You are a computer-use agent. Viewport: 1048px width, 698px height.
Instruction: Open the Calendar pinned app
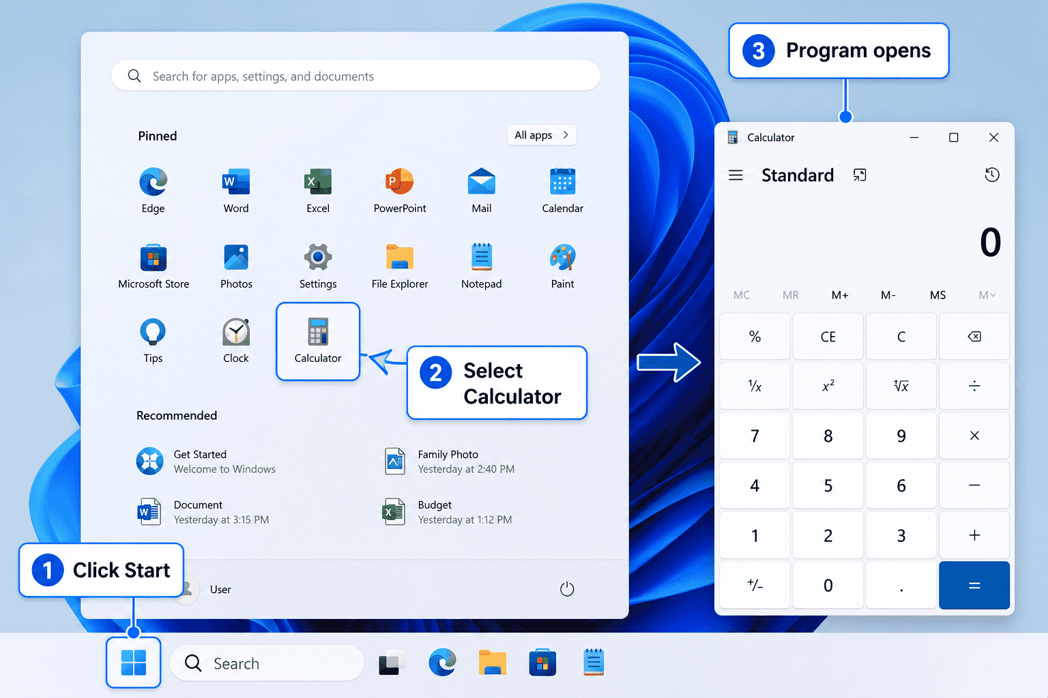pos(563,190)
